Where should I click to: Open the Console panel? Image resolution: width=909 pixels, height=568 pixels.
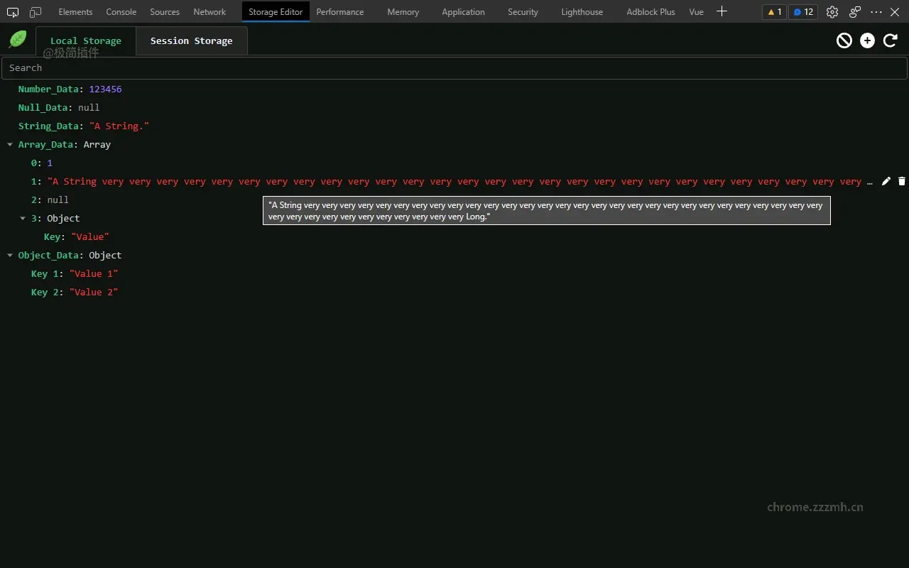click(x=121, y=12)
